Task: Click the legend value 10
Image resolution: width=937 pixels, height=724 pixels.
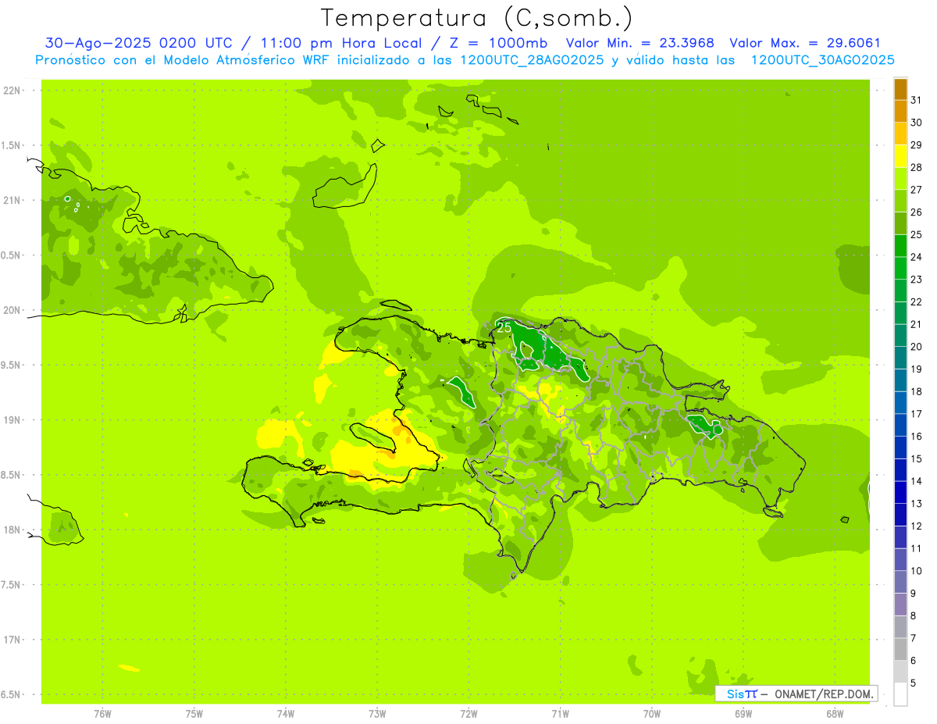Action: point(916,571)
